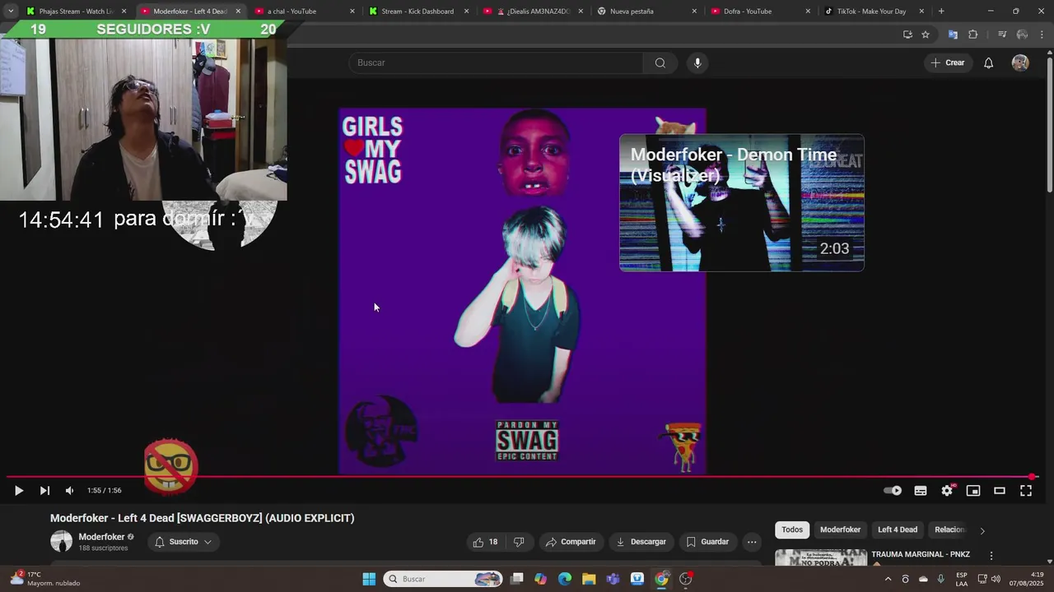Open YouTube notifications bell
This screenshot has width=1054, height=592.
coord(989,62)
